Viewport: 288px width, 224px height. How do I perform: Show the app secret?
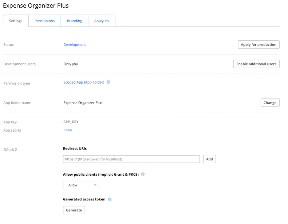point(68,130)
